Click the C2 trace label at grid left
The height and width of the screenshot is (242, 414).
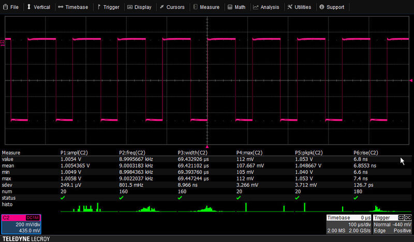coord(2,42)
